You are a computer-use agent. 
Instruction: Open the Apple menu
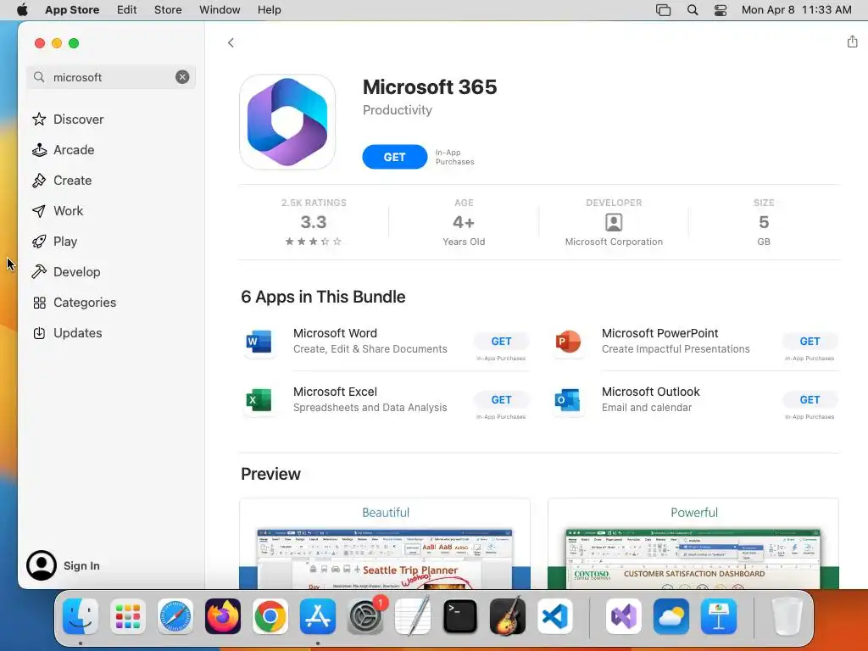pos(22,10)
